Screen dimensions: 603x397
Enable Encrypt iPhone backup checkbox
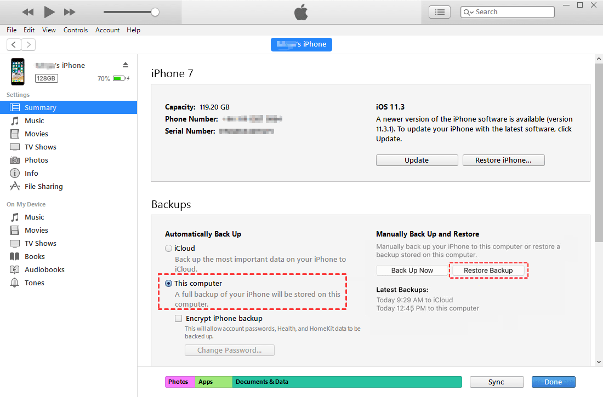tap(178, 318)
